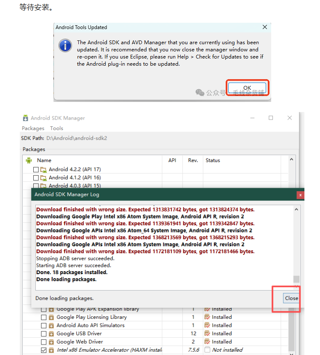Check the Google USB Driver checkbox
This screenshot has height=355, width=320.
[x=44, y=334]
